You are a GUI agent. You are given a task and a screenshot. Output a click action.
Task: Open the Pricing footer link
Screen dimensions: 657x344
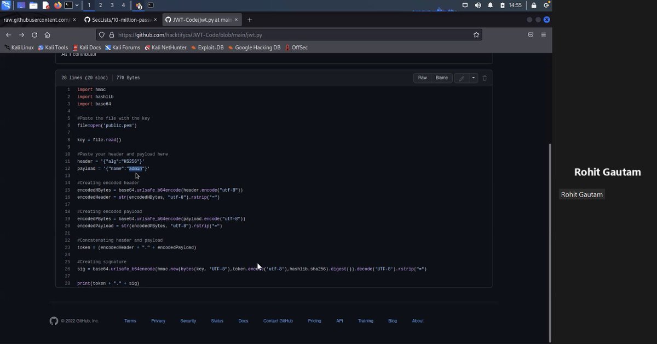pos(314,321)
